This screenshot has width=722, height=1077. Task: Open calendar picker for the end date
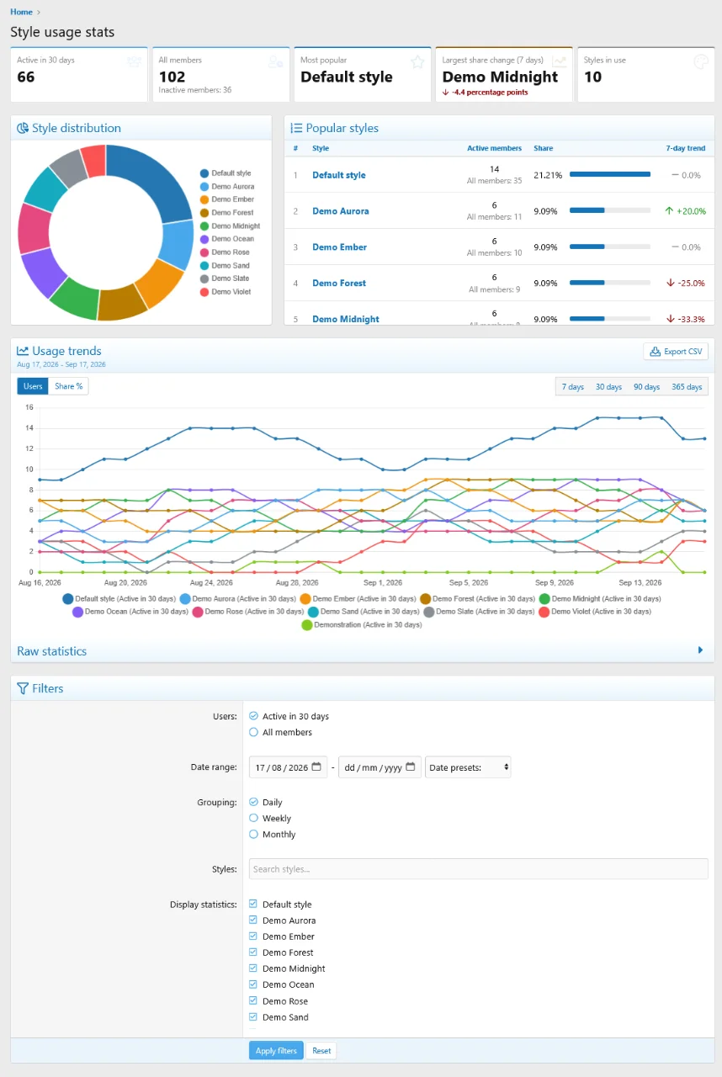(x=411, y=767)
